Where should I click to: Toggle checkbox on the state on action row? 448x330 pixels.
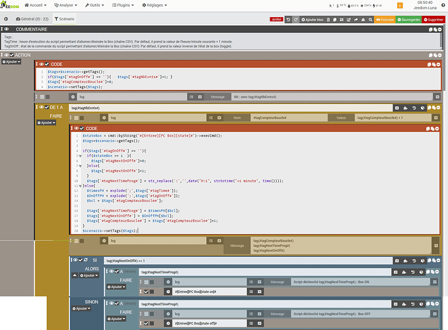(x=146, y=292)
